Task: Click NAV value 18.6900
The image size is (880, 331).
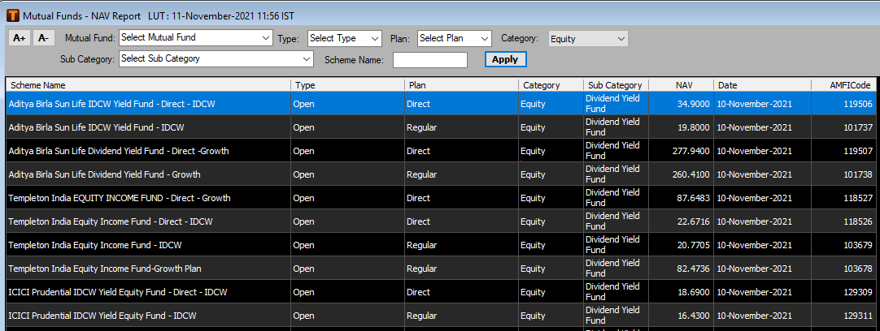Action: pyautogui.click(x=693, y=292)
